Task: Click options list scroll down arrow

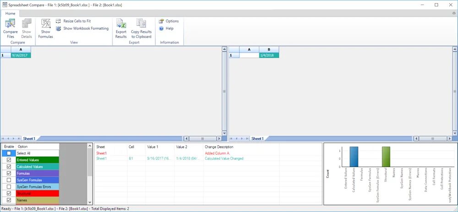Action: (90, 202)
